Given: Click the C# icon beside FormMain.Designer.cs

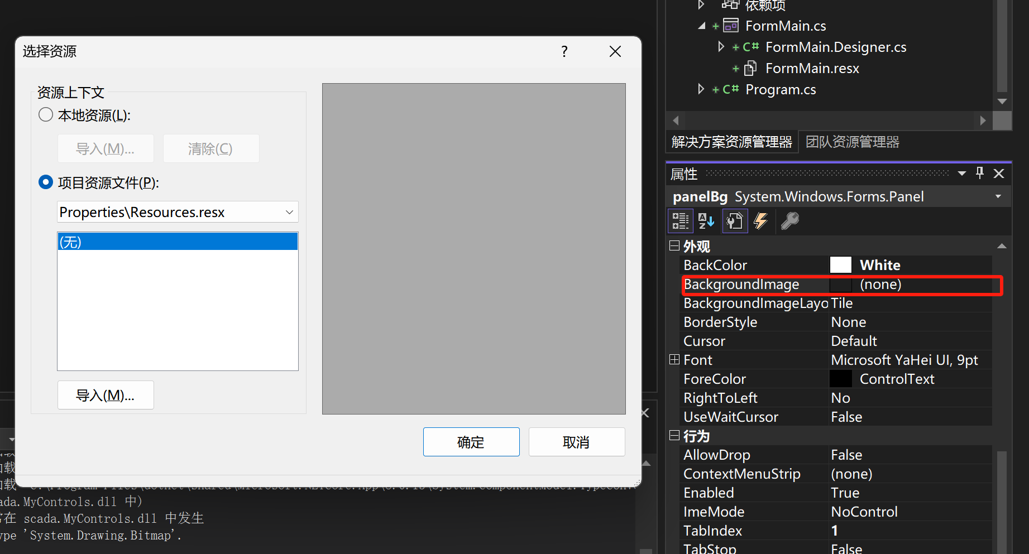Looking at the screenshot, I should coord(751,47).
